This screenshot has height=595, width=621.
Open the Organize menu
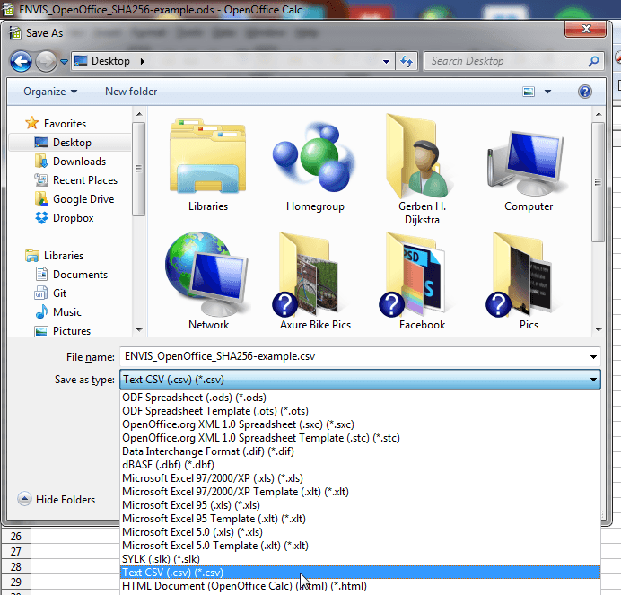coord(50,92)
